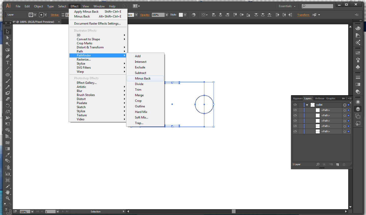Select the Eraser tool
This screenshot has width=366, height=215.
pos(8,99)
